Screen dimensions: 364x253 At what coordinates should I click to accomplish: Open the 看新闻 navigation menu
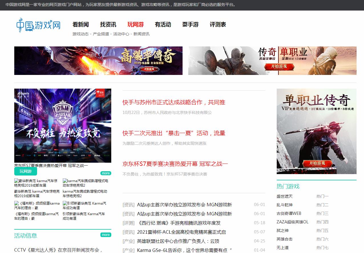(80, 25)
